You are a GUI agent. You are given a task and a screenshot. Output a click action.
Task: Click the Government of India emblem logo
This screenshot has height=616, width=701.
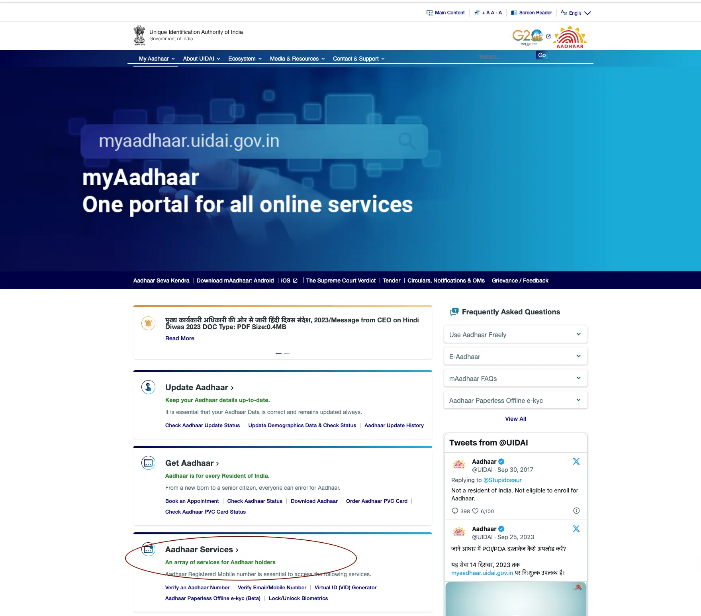[139, 35]
